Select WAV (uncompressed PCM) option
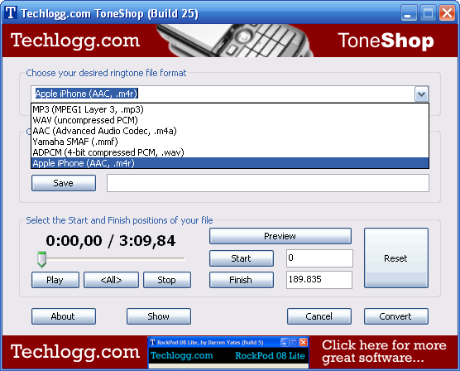 pyautogui.click(x=230, y=120)
